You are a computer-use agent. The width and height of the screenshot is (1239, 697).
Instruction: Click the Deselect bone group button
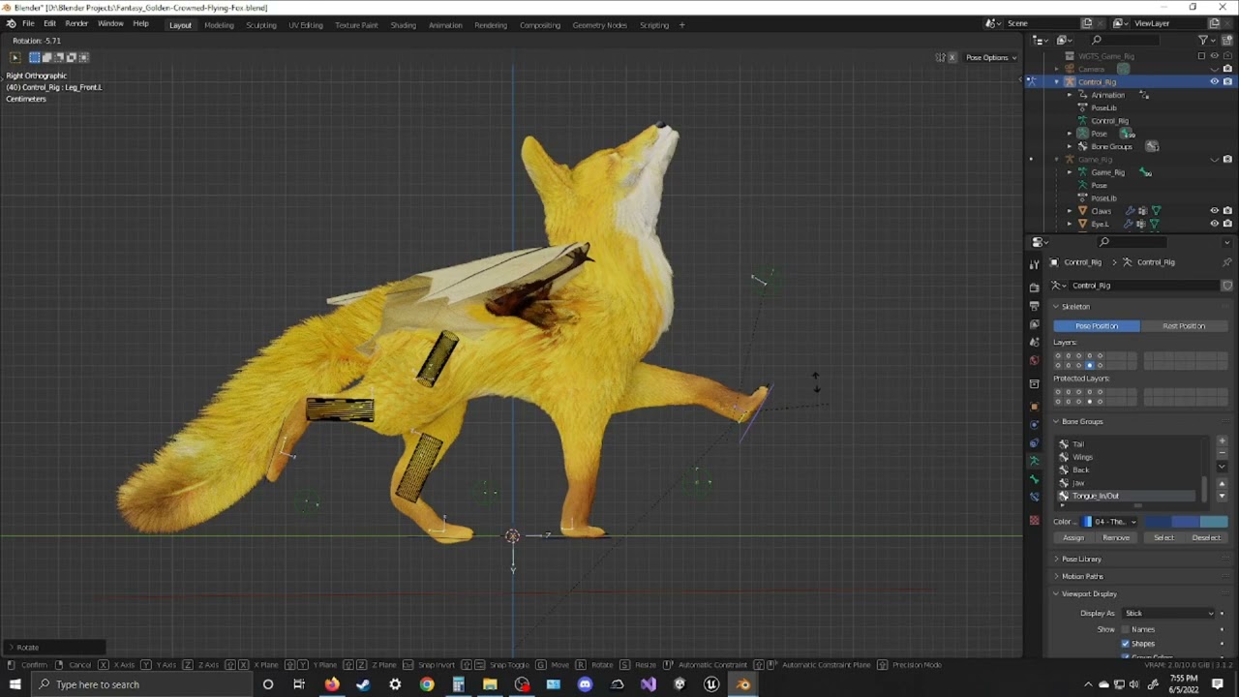[x=1206, y=538]
